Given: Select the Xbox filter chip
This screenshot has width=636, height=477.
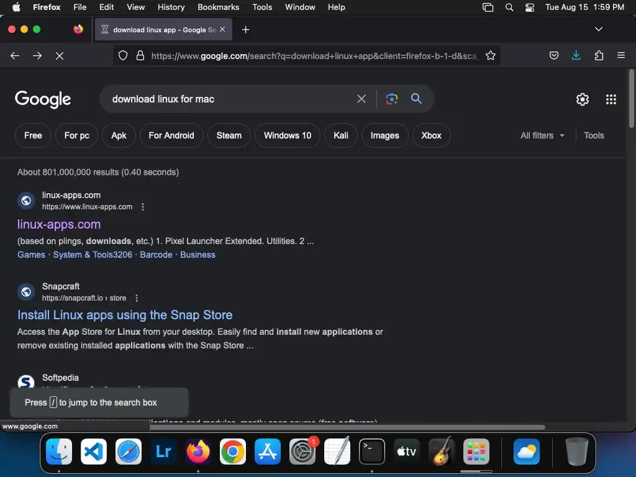Looking at the screenshot, I should pos(431,135).
